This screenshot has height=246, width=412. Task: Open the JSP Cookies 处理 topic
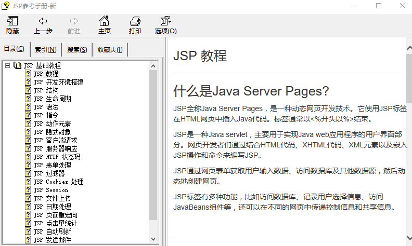tap(58, 182)
